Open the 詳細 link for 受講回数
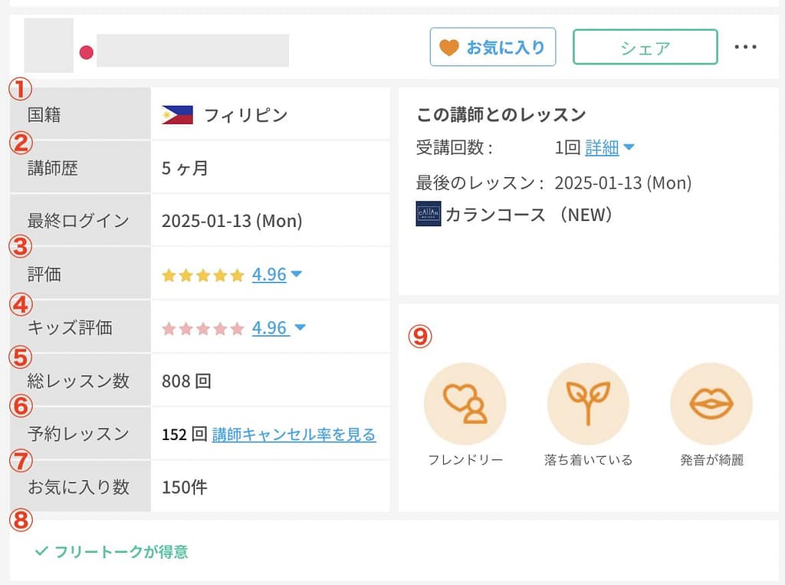 [x=602, y=148]
